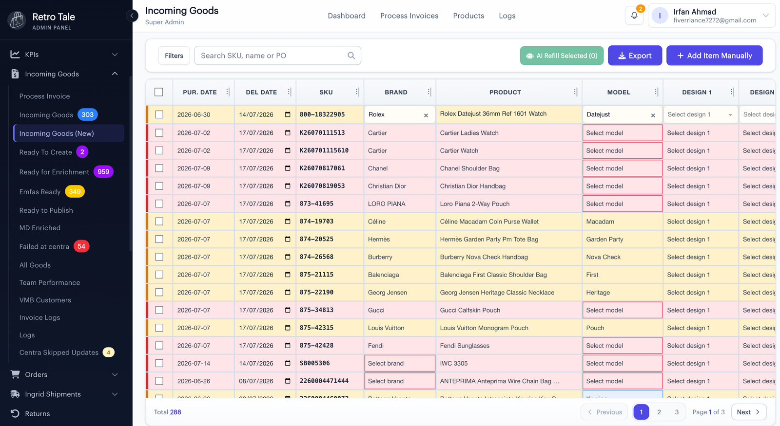Image resolution: width=780 pixels, height=426 pixels.
Task: Click the Search SKU, name or PO field
Action: point(277,56)
